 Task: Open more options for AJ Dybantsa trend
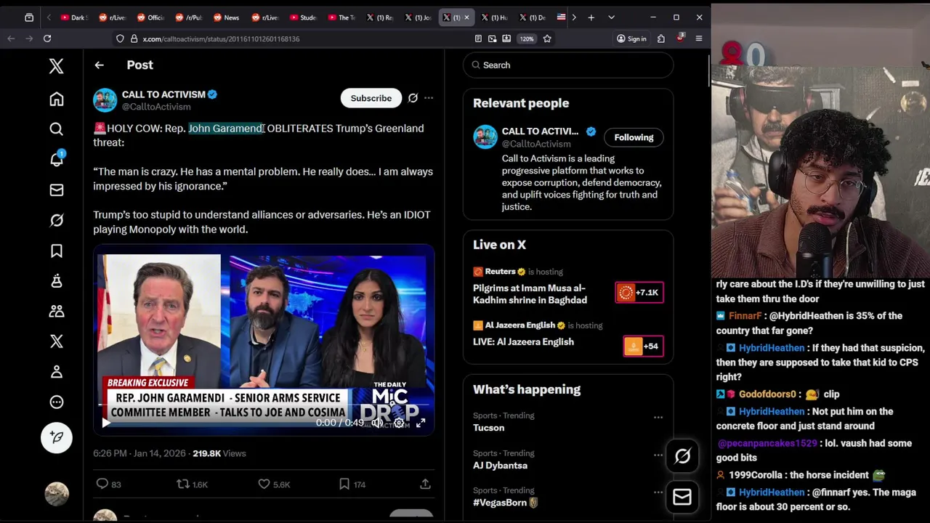pos(658,455)
